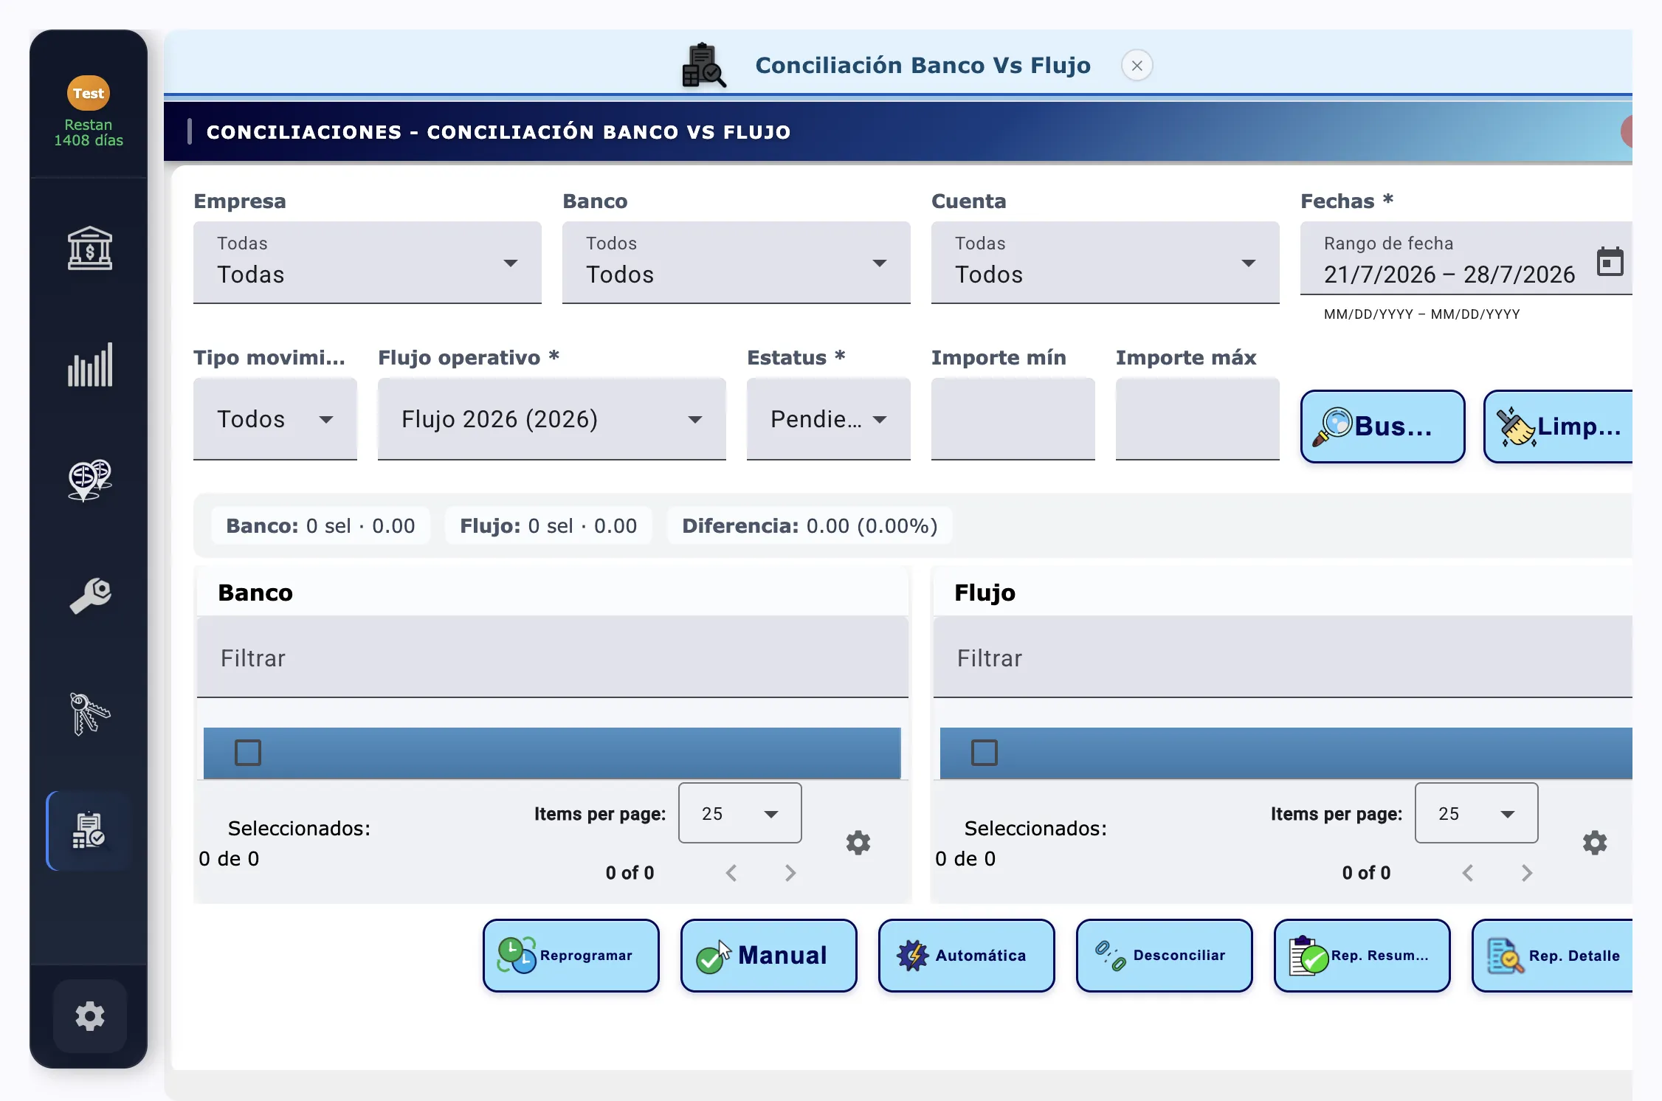Click the Banco: 0 sel summary chip
This screenshot has width=1662, height=1101.
click(x=320, y=525)
